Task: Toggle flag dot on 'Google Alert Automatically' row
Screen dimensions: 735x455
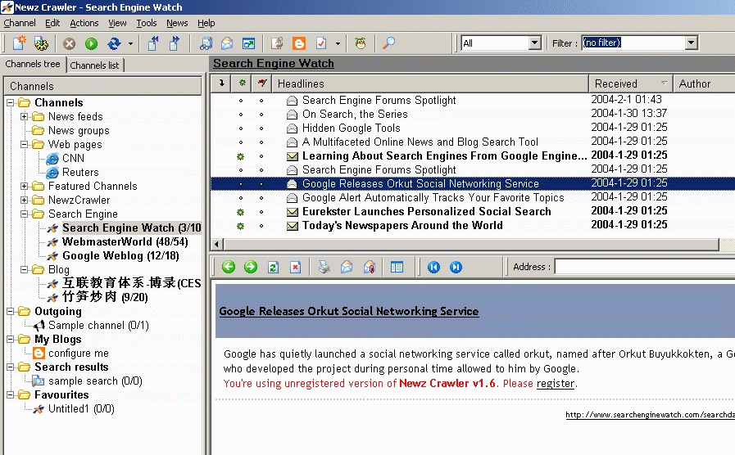Action: (261, 198)
